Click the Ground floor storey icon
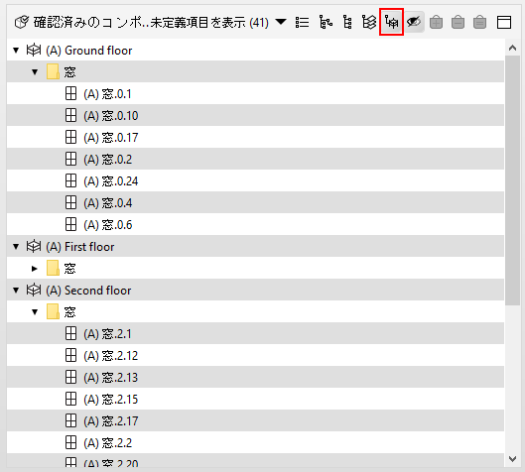 (x=34, y=51)
